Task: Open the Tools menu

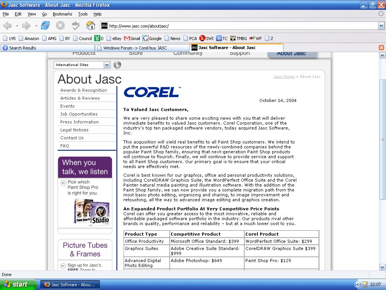Action: point(83,14)
